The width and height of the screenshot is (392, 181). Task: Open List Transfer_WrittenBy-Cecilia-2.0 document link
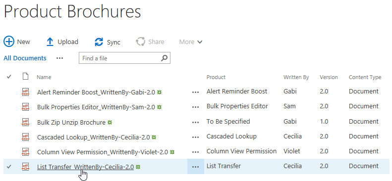point(86,167)
